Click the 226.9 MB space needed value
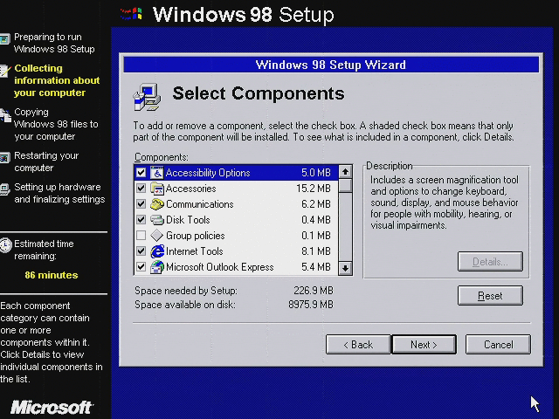The width and height of the screenshot is (559, 419). (314, 291)
